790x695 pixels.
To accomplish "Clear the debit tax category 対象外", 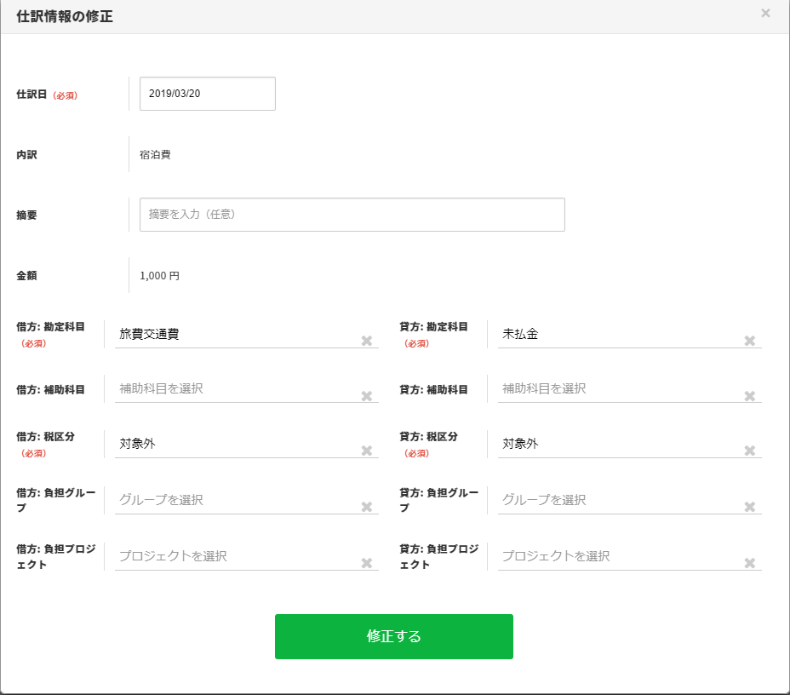I will coord(367,451).
